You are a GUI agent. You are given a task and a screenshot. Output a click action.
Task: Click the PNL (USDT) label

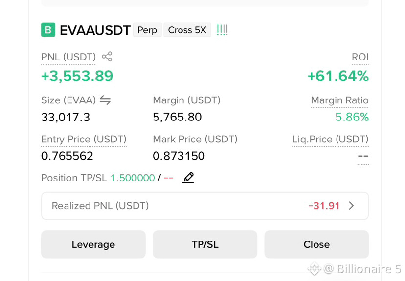click(68, 57)
